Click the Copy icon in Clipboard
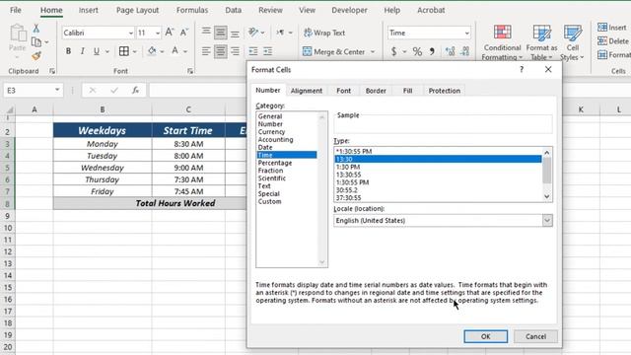The width and height of the screenshot is (631, 355). 36,41
